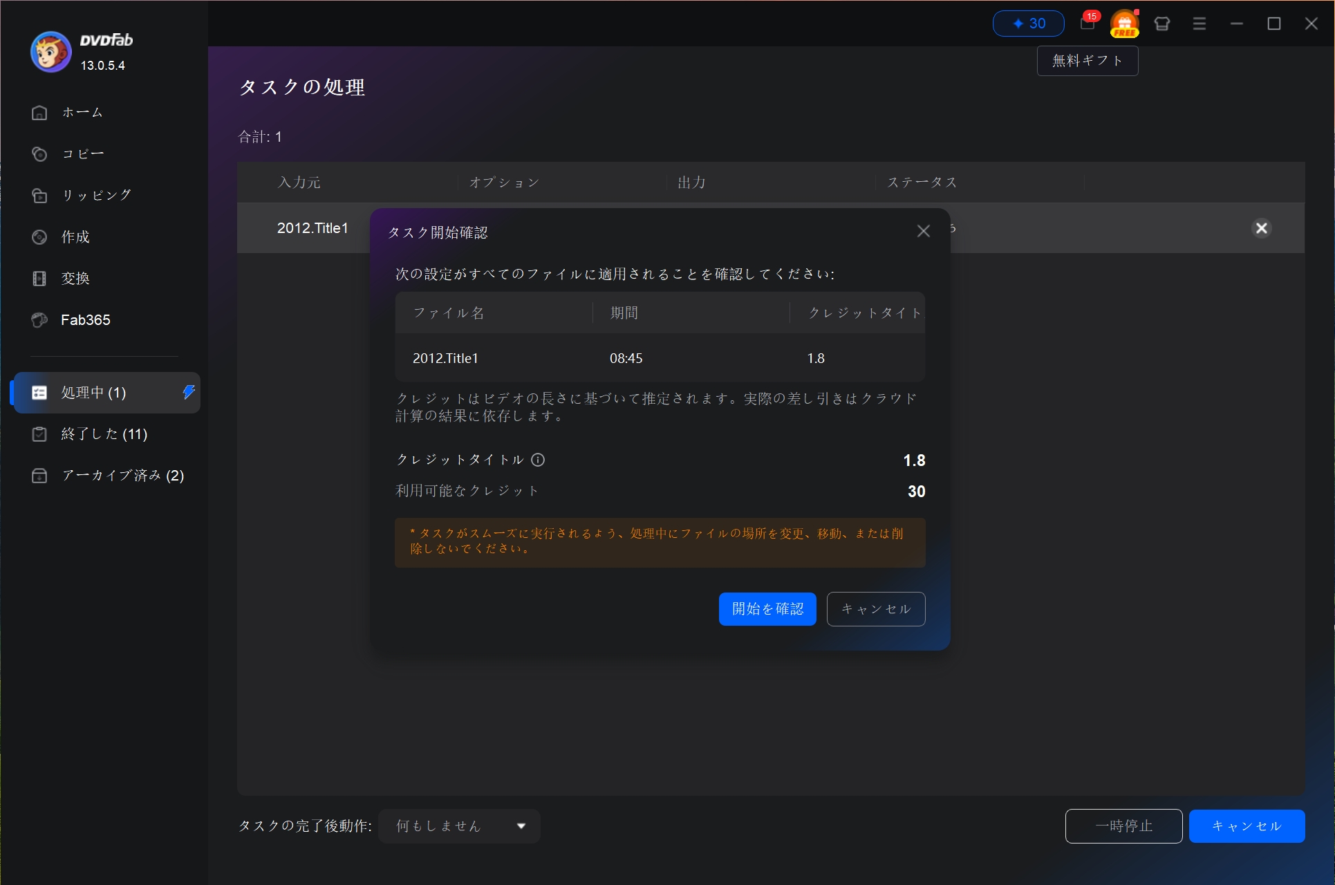Image resolution: width=1335 pixels, height=885 pixels.
Task: Open the notifications inbox with 15 badge
Action: (x=1086, y=23)
